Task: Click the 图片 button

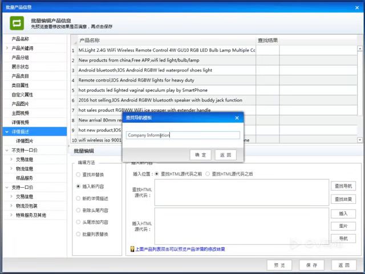Action: tap(343, 226)
